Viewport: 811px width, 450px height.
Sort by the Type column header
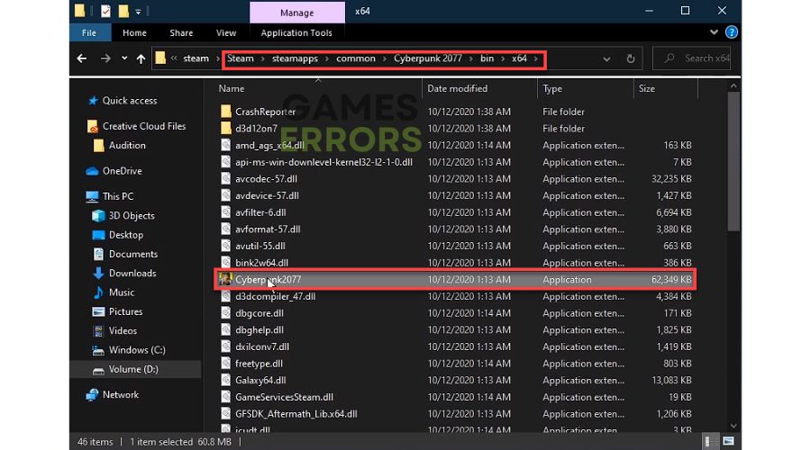click(x=551, y=88)
